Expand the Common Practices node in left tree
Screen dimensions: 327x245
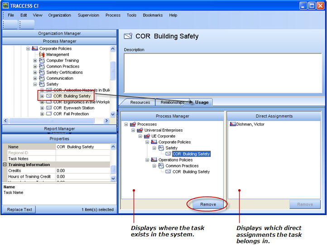click(35, 66)
